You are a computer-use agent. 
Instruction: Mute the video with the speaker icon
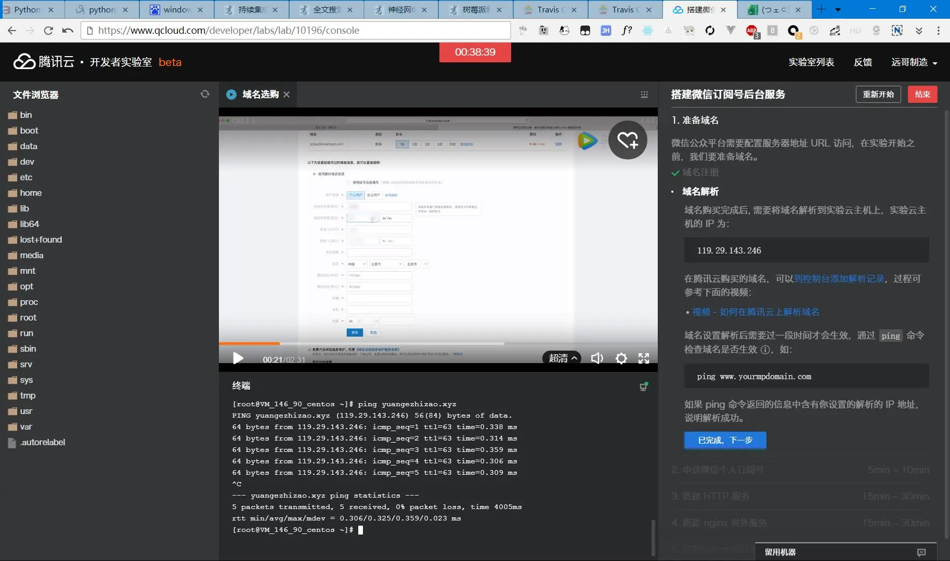pyautogui.click(x=597, y=358)
